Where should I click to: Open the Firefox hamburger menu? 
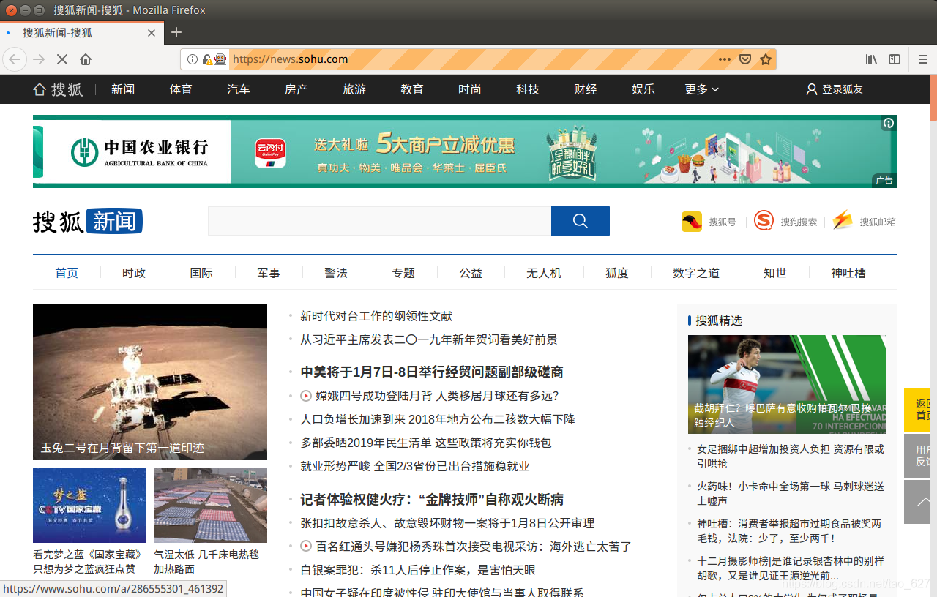pyautogui.click(x=923, y=59)
